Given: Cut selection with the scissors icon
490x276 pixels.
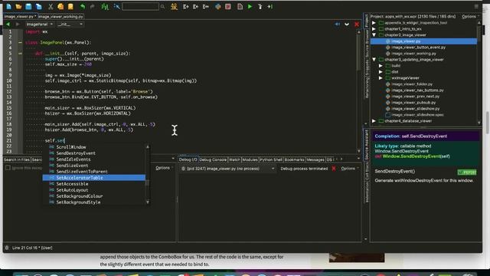Looking at the screenshot, I should (51, 6).
